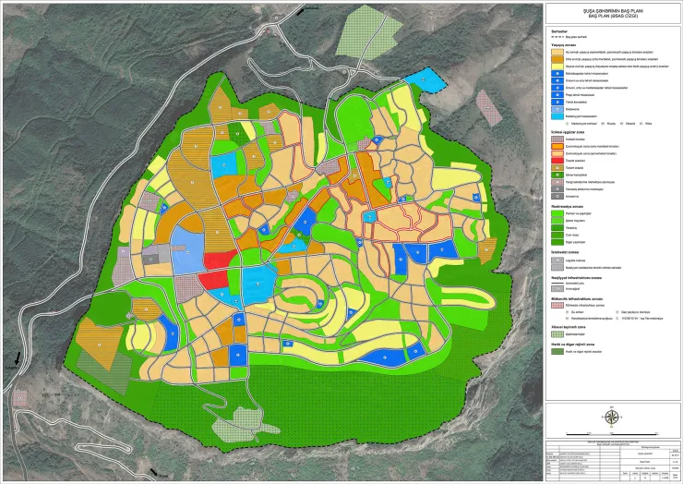Viewport: 683px width, 484px height.
Task: Select the İdman kompleksi green legend icon
Action: tap(557, 174)
